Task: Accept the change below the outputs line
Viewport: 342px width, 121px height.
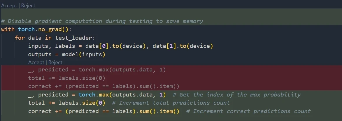Action: (x=36, y=62)
